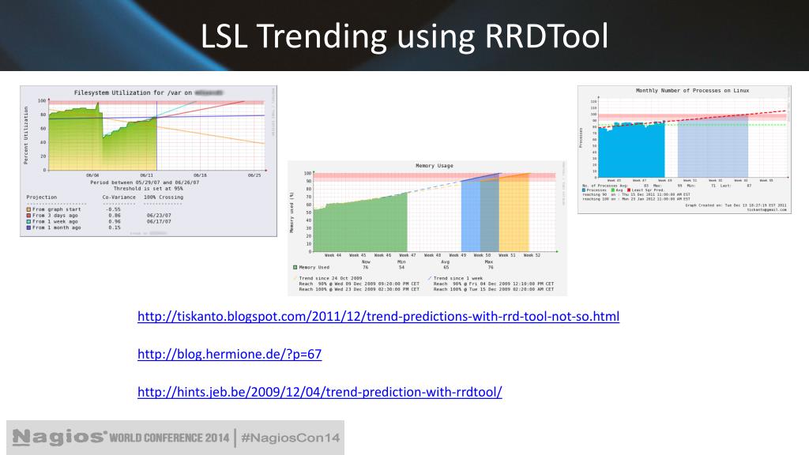This screenshot has height=455, width=809.
Task: Click the 'From 1 week ago' legend swatch
Action: pos(29,221)
